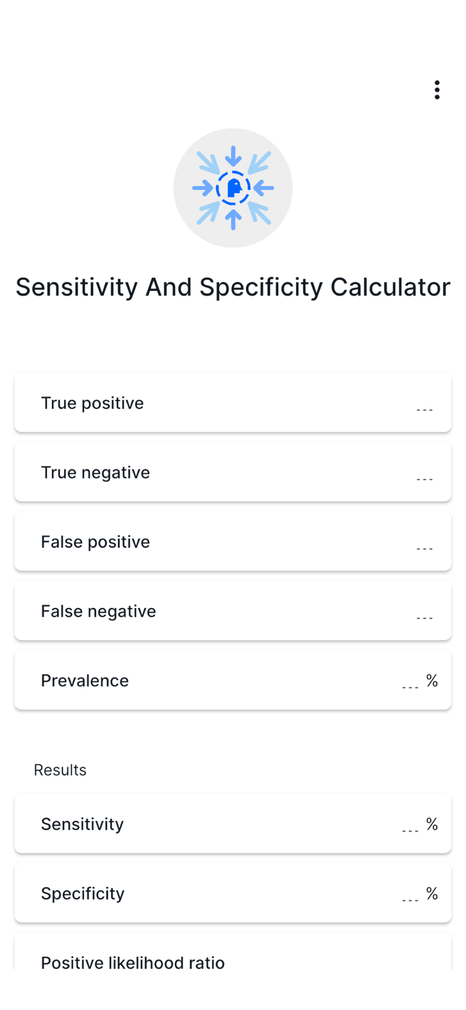
Task: Click the percent sign in Specificity result
Action: [x=433, y=893]
